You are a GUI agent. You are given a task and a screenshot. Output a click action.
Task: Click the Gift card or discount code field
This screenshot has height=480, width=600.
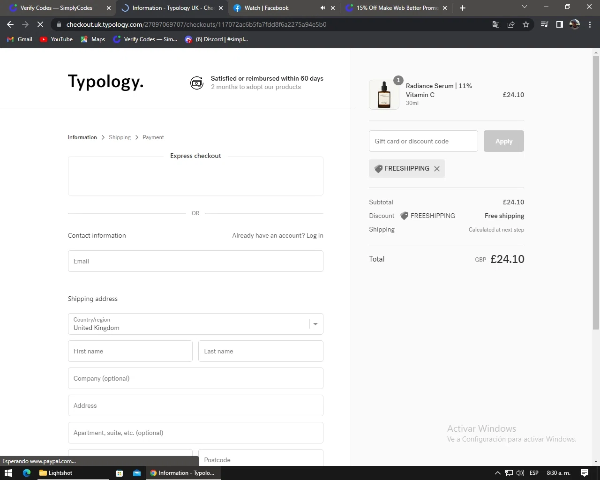423,141
